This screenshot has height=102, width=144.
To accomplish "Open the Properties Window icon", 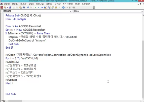I will tap(53, 8).
